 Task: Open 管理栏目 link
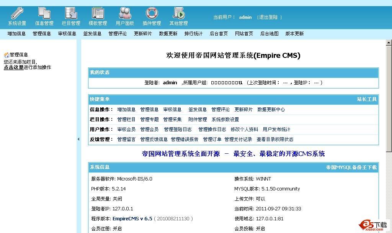tap(126, 120)
